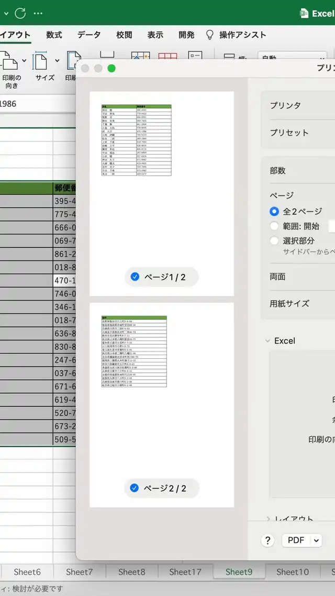Open the PDF dropdown arrow
The width and height of the screenshot is (335, 596).
tap(316, 540)
